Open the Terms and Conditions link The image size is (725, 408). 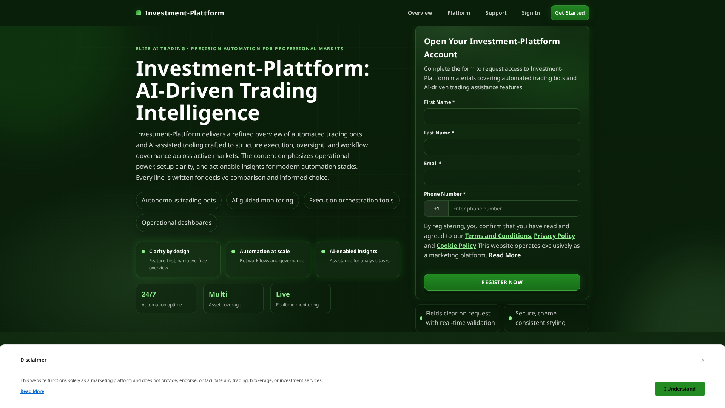tap(498, 236)
